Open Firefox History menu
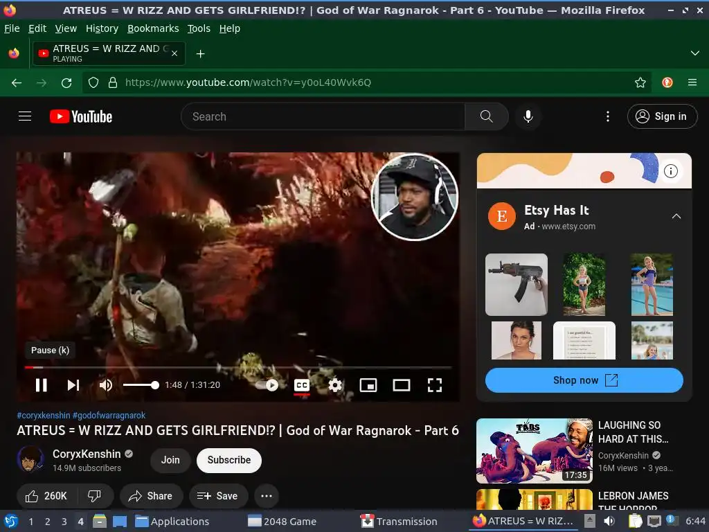 (x=102, y=28)
